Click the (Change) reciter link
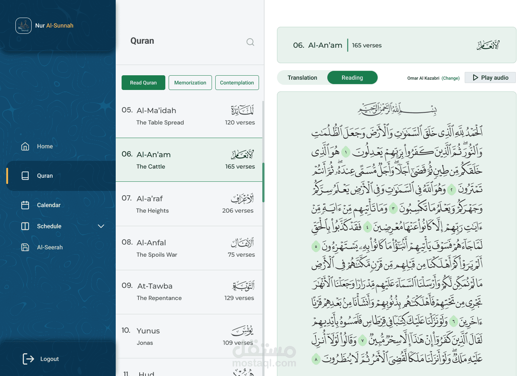 coord(450,78)
